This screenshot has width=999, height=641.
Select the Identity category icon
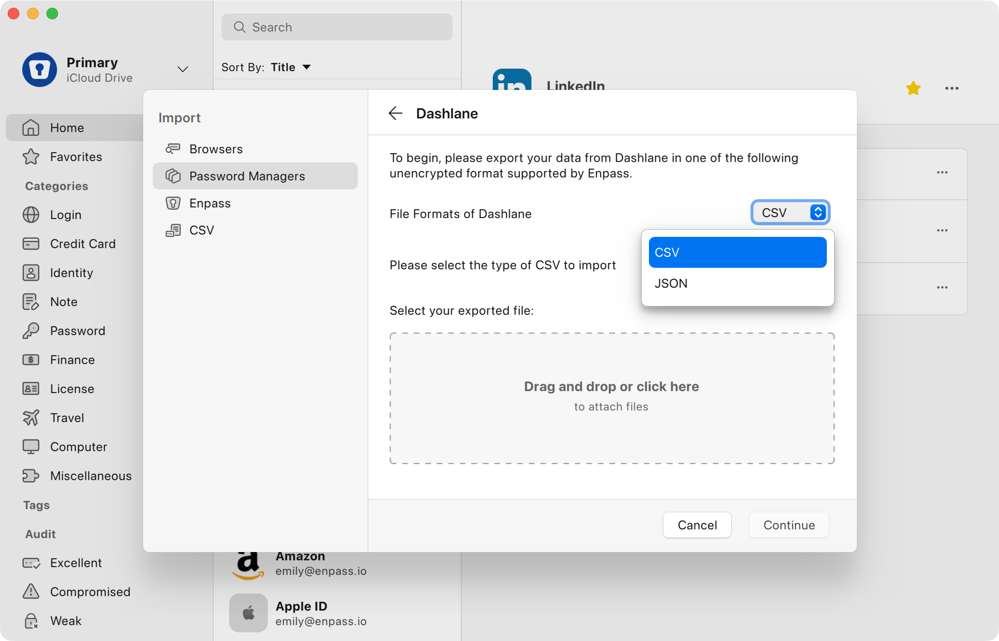tap(31, 273)
